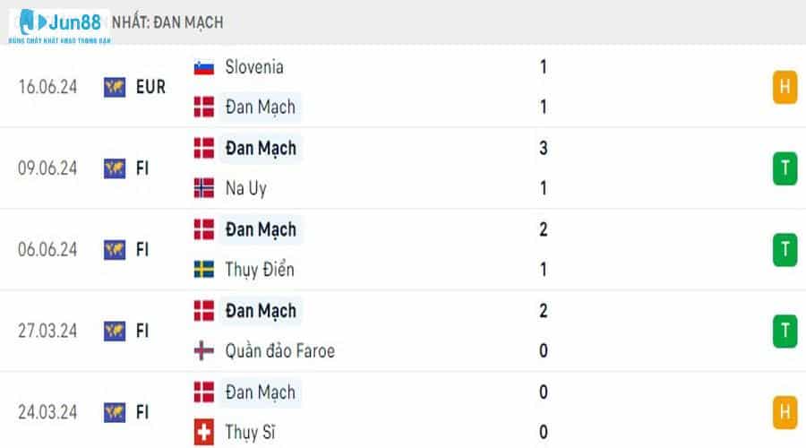Open the Quần đảo Faroe team link

pos(280,351)
